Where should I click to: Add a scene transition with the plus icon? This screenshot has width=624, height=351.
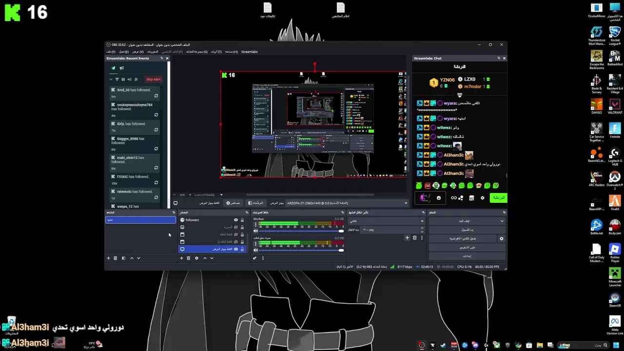pos(407,238)
